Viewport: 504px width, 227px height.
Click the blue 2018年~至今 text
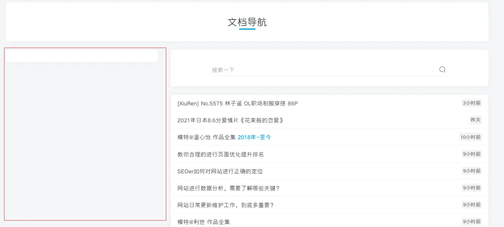[x=254, y=137]
